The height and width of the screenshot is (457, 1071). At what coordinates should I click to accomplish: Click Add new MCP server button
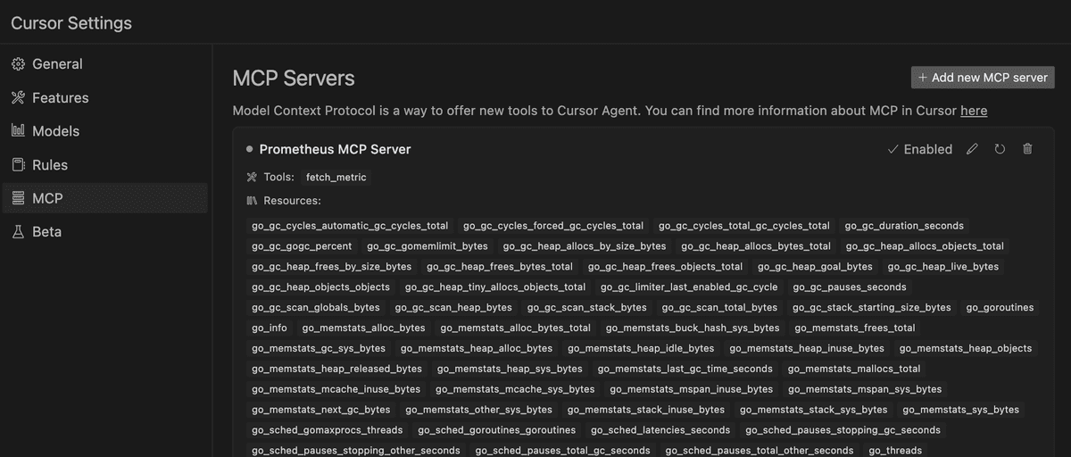pyautogui.click(x=983, y=78)
